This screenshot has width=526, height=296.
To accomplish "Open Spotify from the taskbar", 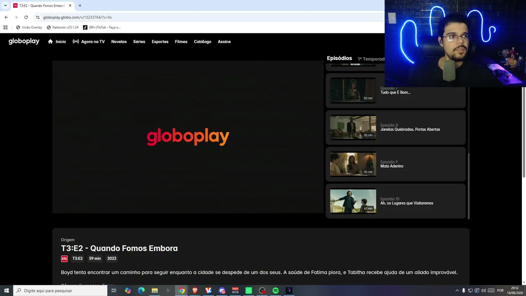I will point(276,291).
